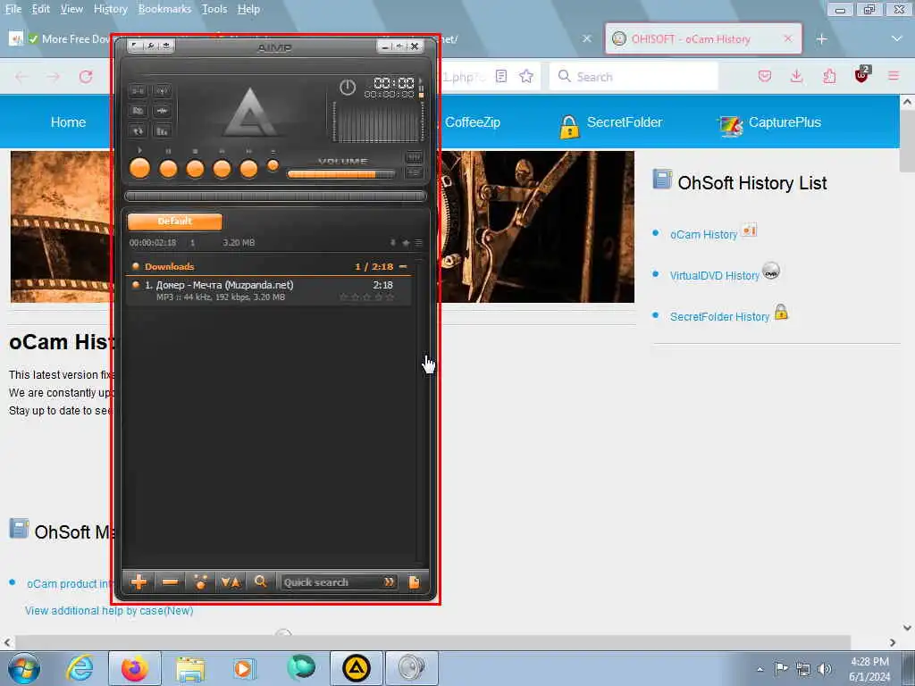The image size is (915, 686).
Task: Collapse the Downloads playlist group
Action: tap(403, 266)
